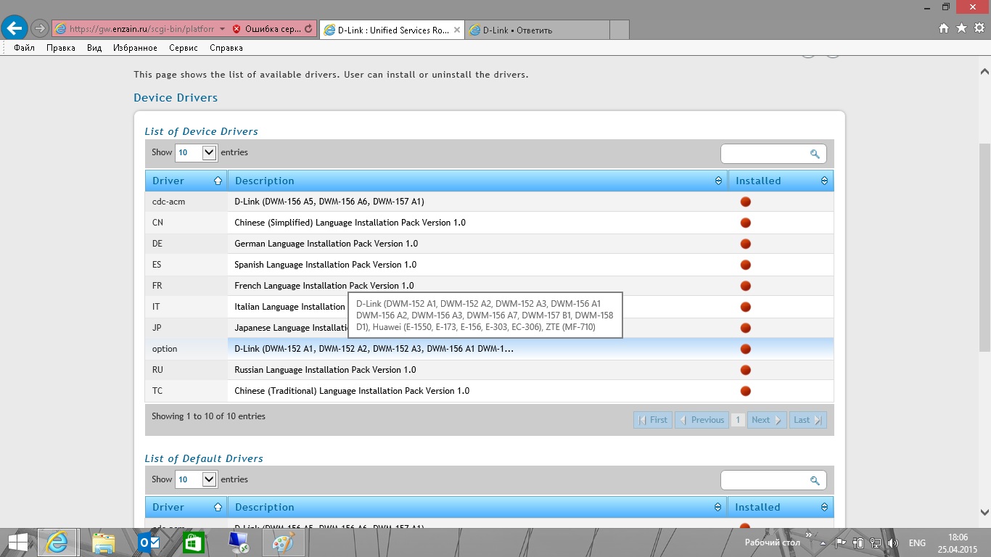Click the red Installed indicator for cdc-acm
The width and height of the screenshot is (991, 557).
(x=745, y=202)
